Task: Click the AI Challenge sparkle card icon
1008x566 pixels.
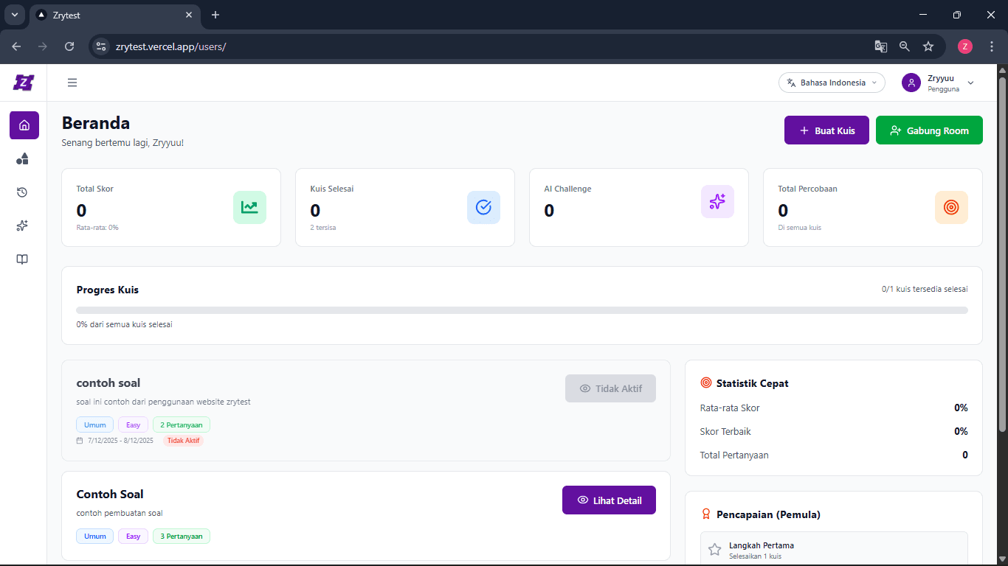Action: (717, 201)
